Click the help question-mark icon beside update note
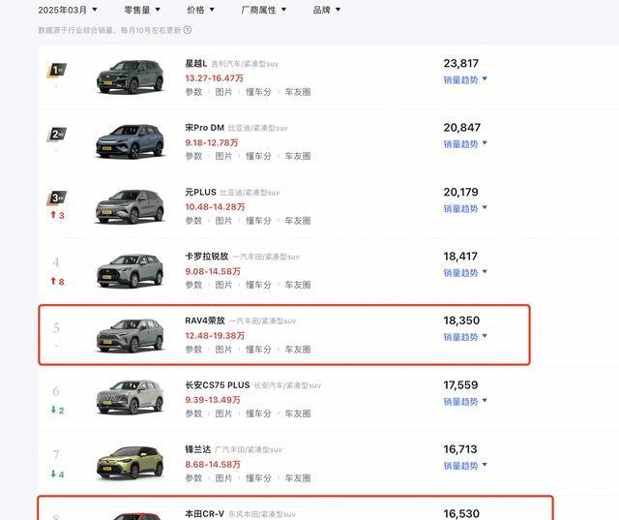Image resolution: width=619 pixels, height=520 pixels. (188, 30)
